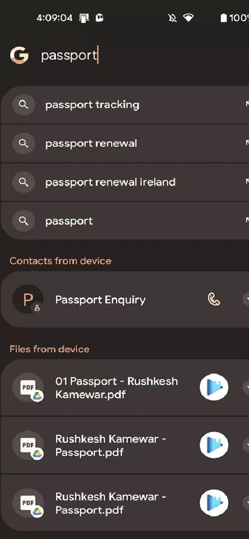Image resolution: width=249 pixels, height=539 pixels.
Task: Click magnifier icon beside passport renewal ireland
Action: 23,182
